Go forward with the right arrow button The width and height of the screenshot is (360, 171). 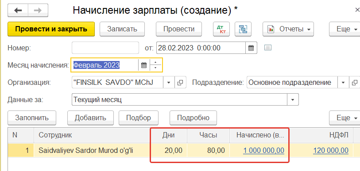click(38, 10)
